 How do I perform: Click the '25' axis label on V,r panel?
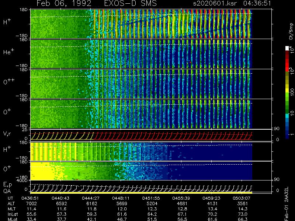pos(25,130)
